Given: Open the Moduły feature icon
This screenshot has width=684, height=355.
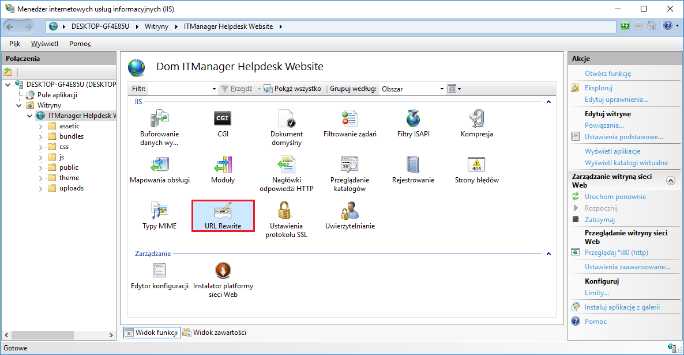Looking at the screenshot, I should click(x=223, y=165).
